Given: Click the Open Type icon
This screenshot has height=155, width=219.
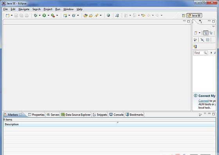Looking at the screenshot, I should pyautogui.click(x=86, y=15).
